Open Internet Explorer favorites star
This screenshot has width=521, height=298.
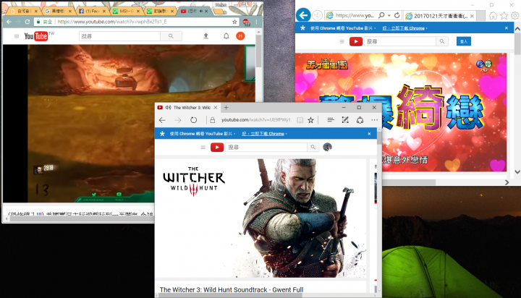point(504,16)
